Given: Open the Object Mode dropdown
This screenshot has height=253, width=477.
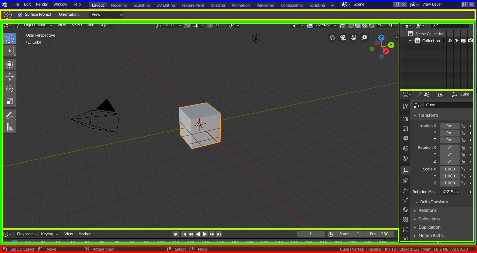Looking at the screenshot, I should click(34, 25).
